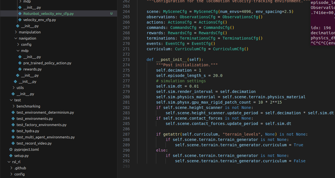Click Python icon of setup.py
The width and height of the screenshot is (335, 178).
pyautogui.click(x=11, y=156)
